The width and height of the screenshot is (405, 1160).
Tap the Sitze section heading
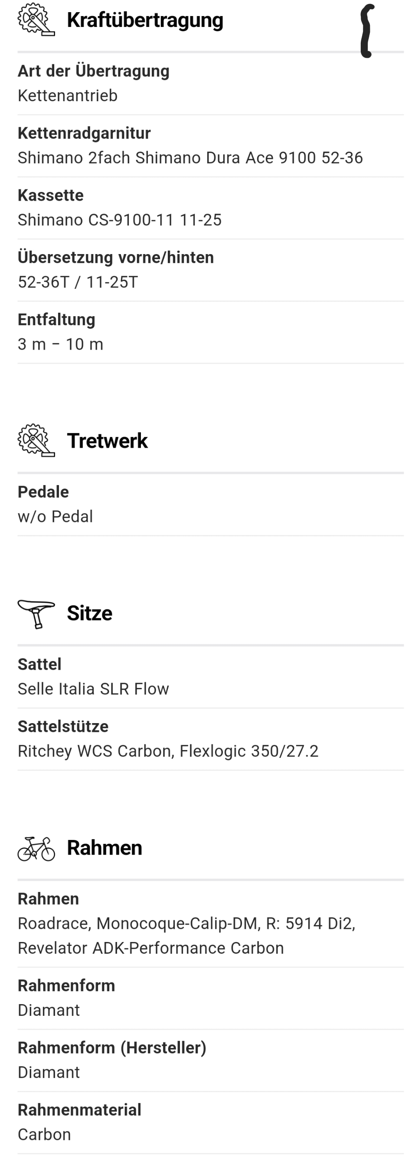(89, 613)
